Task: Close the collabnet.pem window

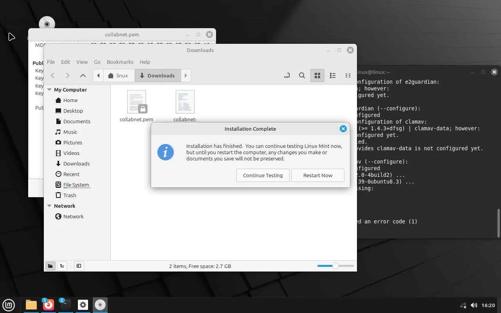Action: click(x=209, y=34)
